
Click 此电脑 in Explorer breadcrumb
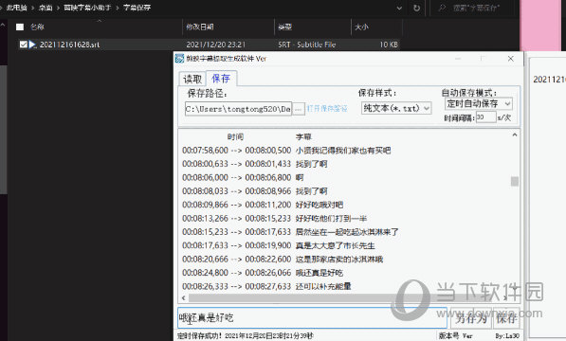(x=17, y=8)
